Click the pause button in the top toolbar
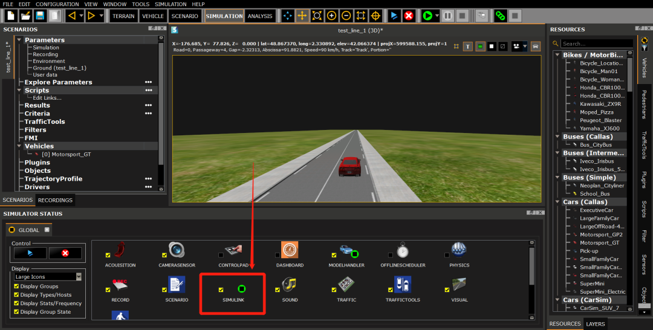653x330 pixels. coord(447,16)
